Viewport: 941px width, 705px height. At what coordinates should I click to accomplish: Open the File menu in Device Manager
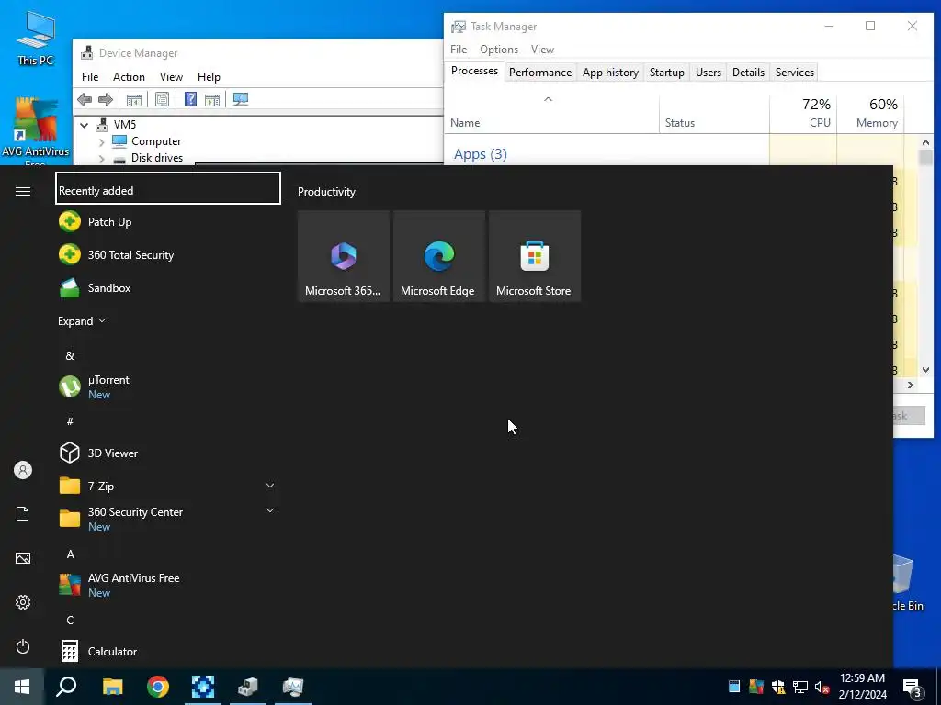[x=90, y=77]
